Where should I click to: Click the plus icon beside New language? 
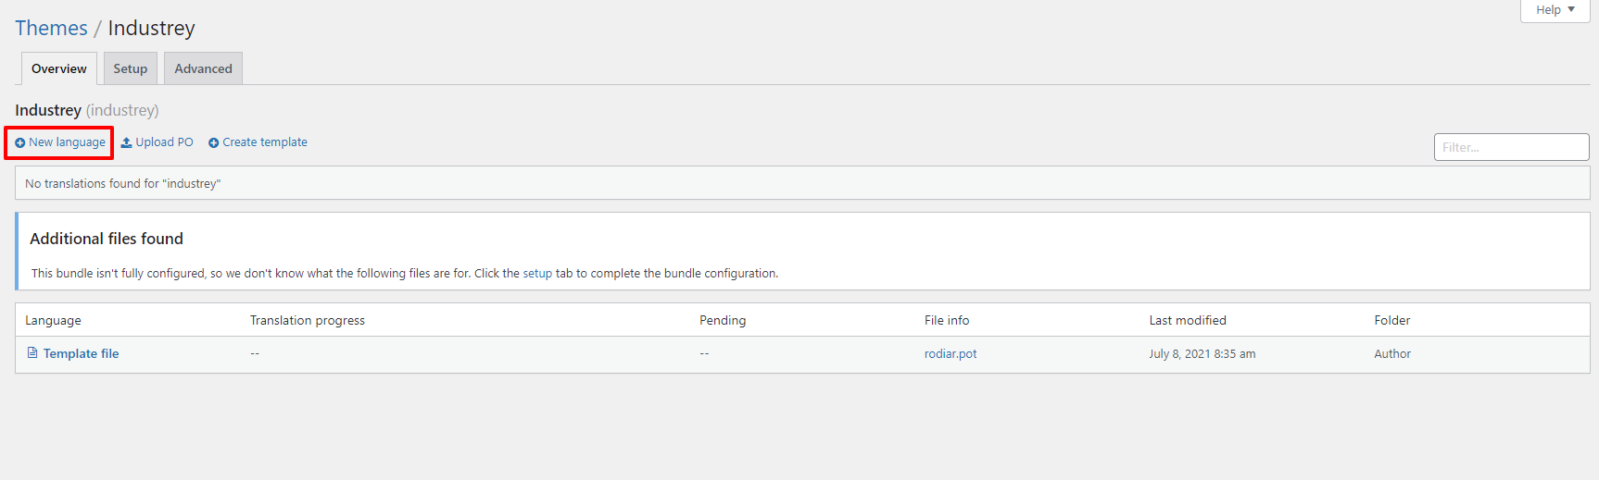[x=20, y=143]
